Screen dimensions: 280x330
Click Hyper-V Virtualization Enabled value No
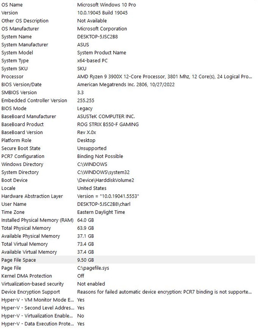[x=80, y=316]
